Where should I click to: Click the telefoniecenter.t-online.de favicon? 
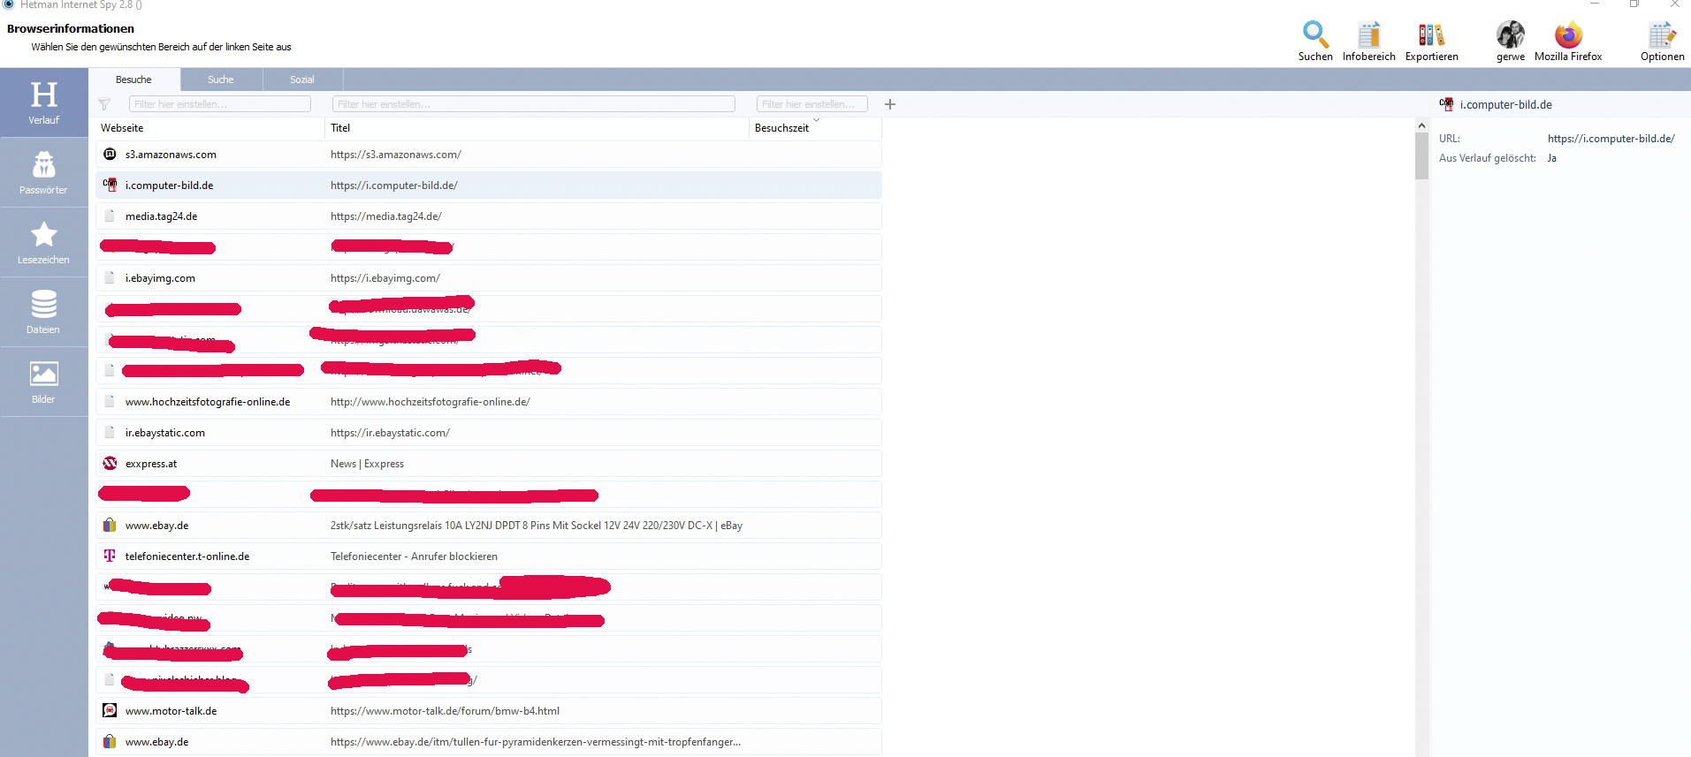click(110, 556)
